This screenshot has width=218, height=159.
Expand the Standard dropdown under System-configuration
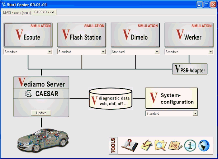195,114
